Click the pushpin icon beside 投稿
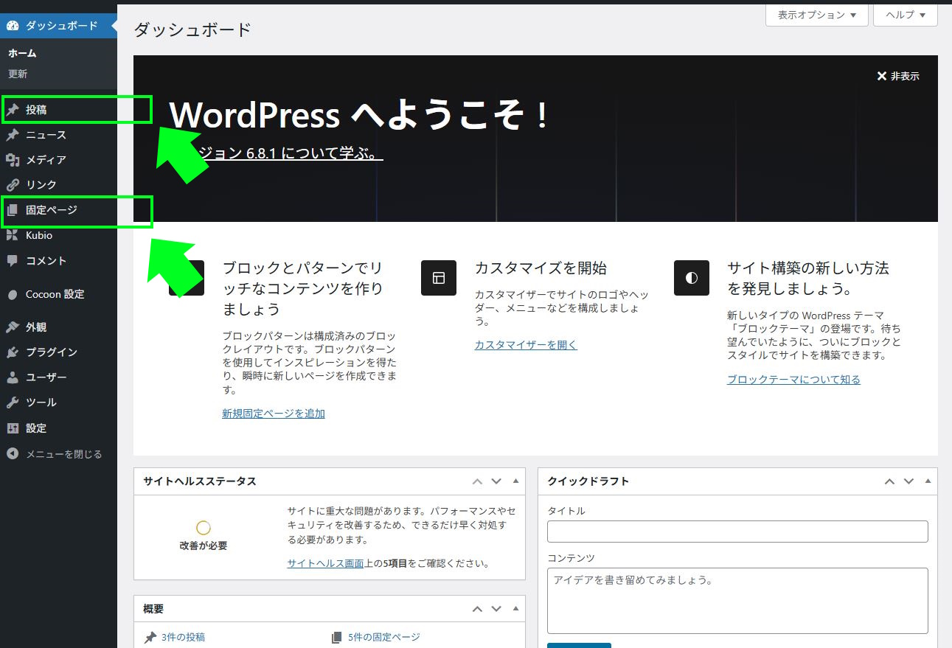 click(x=13, y=110)
